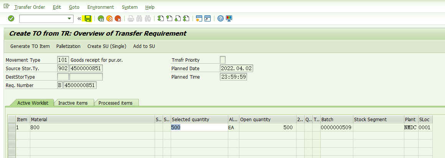Viewport: 445px width, 158px height.
Task: Click the Palletization button
Action: [68, 46]
